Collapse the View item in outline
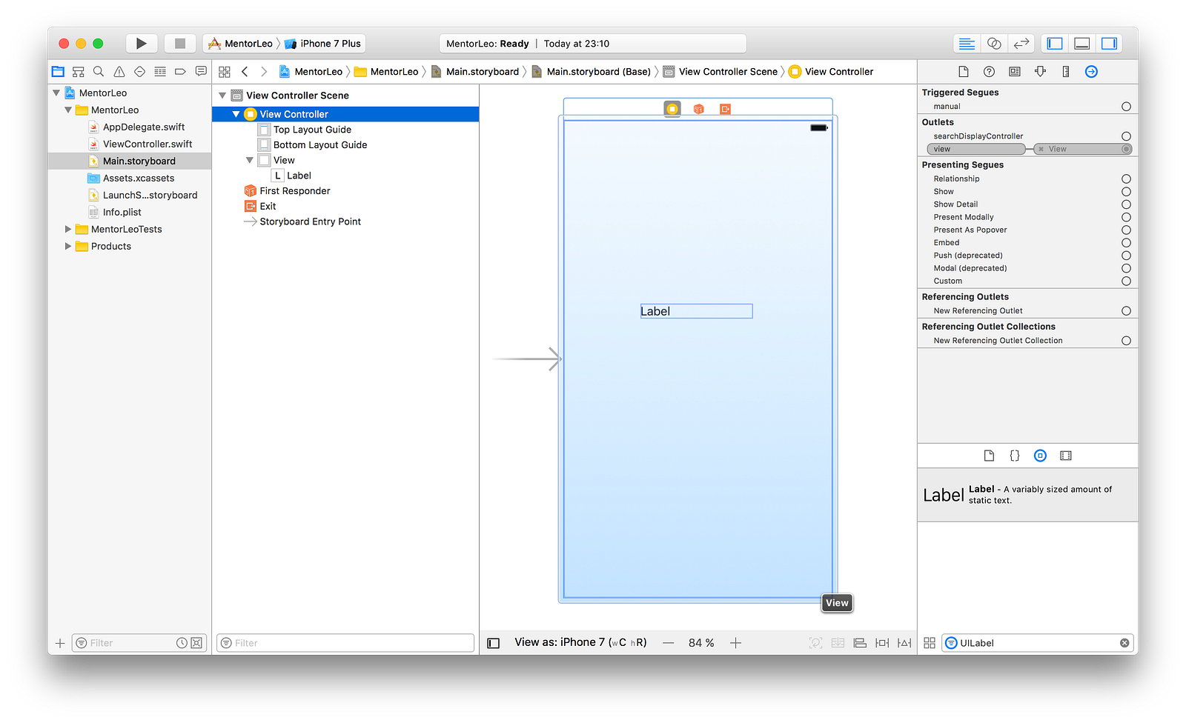This screenshot has height=723, width=1186. (x=250, y=160)
